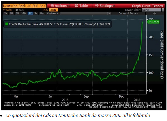Click the double-chevron collapse icon
This screenshot has height=121, width=167.
point(110,13)
